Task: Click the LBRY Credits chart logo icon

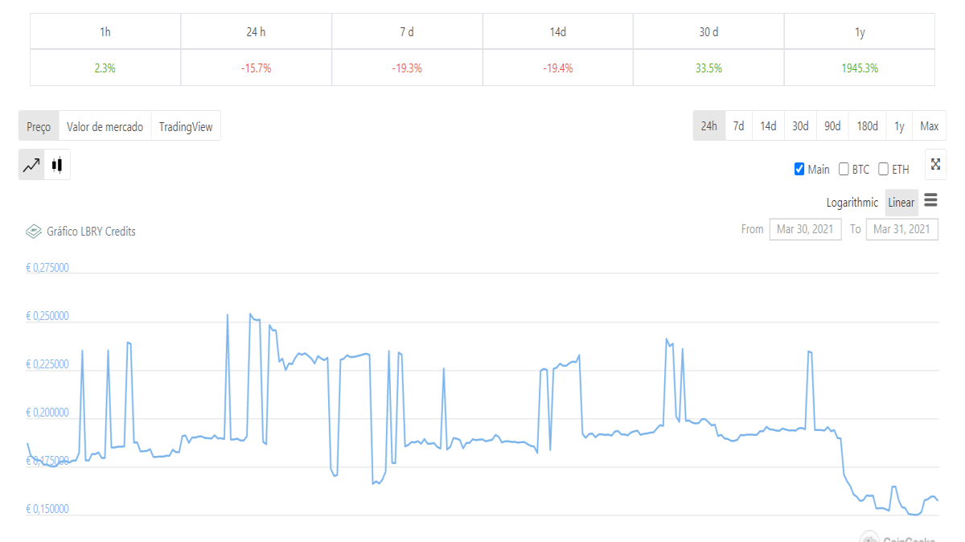Action: (x=34, y=232)
